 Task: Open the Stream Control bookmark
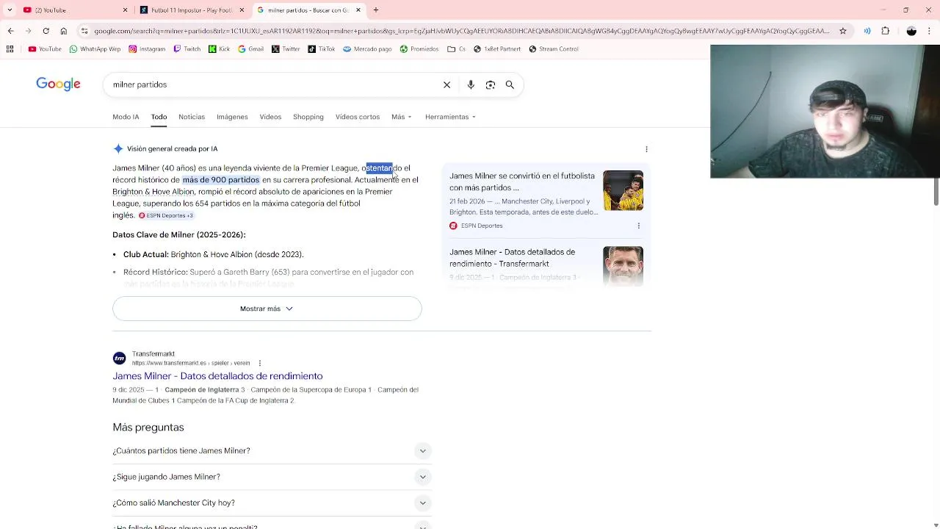point(554,49)
